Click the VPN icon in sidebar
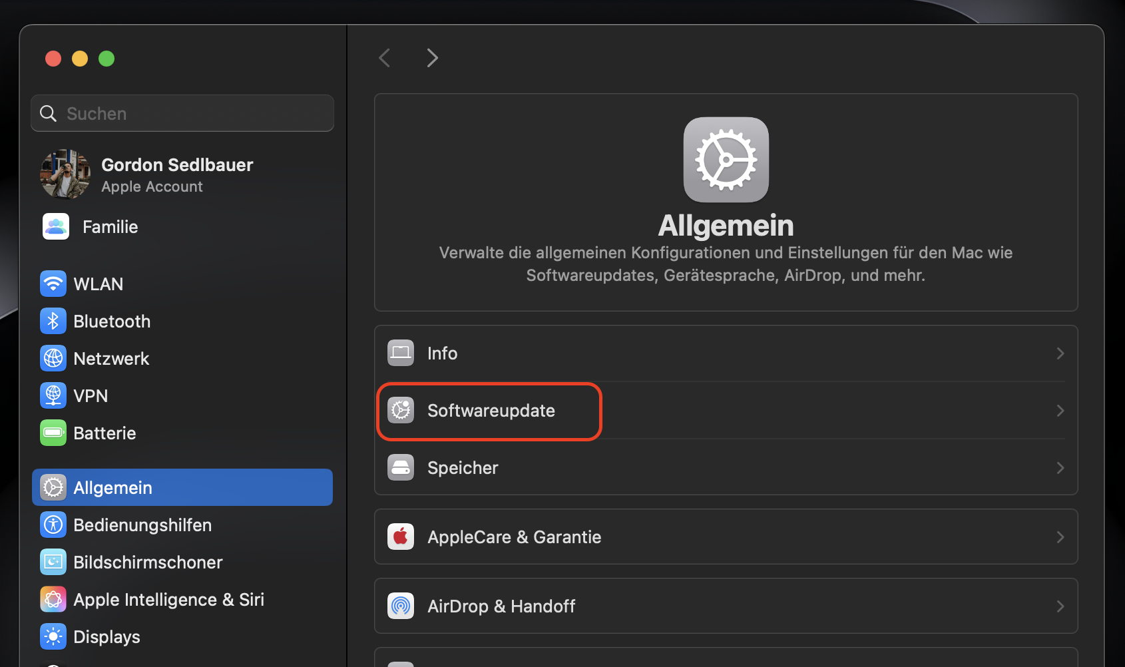Viewport: 1125px width, 667px height. [53, 395]
